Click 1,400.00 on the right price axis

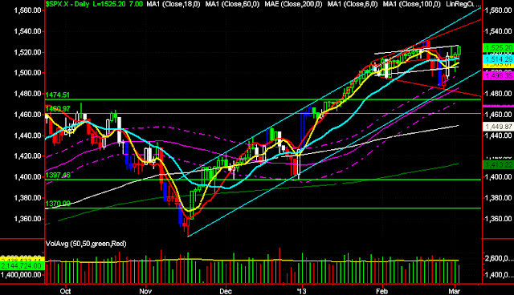click(x=498, y=177)
